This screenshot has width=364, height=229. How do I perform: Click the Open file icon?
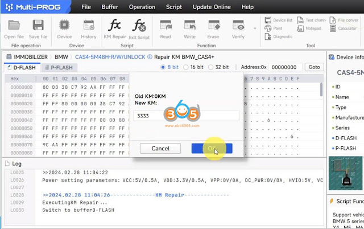click(14, 25)
